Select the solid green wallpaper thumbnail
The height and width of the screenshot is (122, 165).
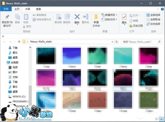coord(148,100)
